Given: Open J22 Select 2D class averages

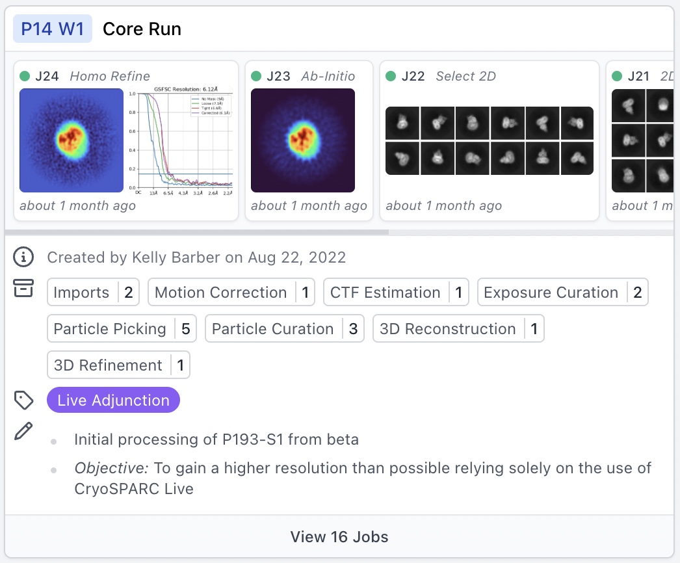Looking at the screenshot, I should [x=489, y=140].
